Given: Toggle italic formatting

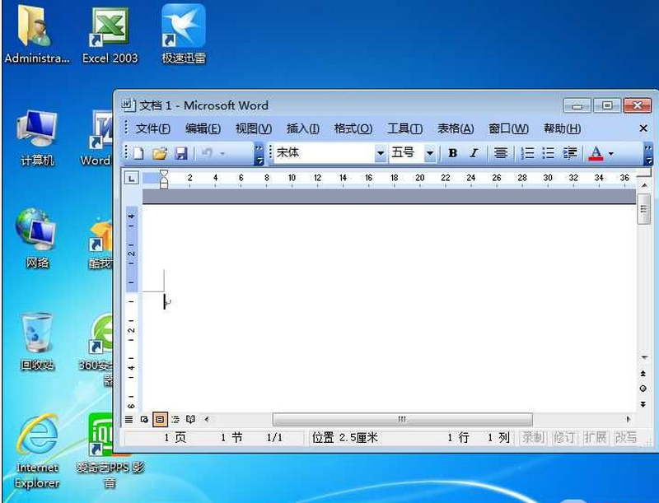Looking at the screenshot, I should coord(474,153).
